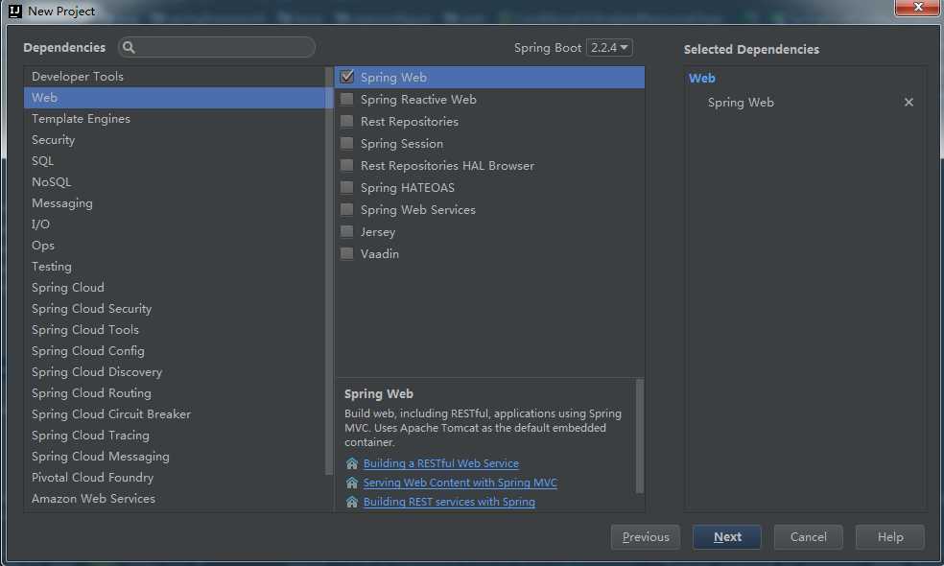Click the IntelliJ logo in the title bar

point(15,11)
